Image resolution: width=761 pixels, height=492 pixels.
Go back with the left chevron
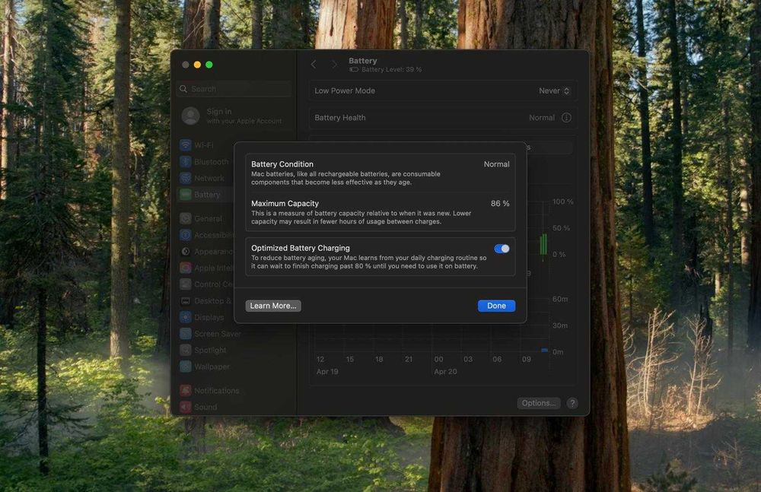point(314,65)
